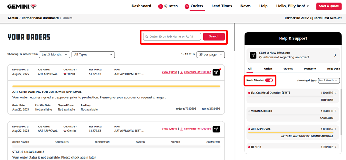The width and height of the screenshot is (346, 160).
Task: Click the Orders notification badge showing 2
Action: (x=187, y=6)
